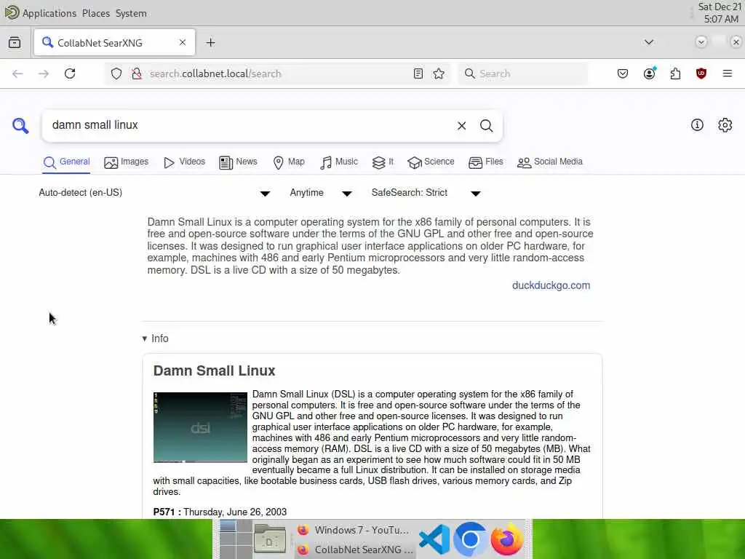Image resolution: width=745 pixels, height=559 pixels.
Task: Open Firefox hamburger application menu
Action: (x=727, y=74)
